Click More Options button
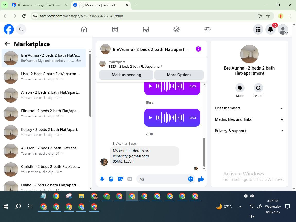Viewport: 296px width, 222px height. point(179,75)
